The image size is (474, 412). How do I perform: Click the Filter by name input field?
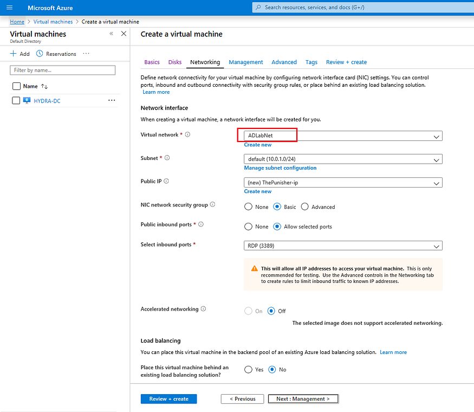[62, 70]
